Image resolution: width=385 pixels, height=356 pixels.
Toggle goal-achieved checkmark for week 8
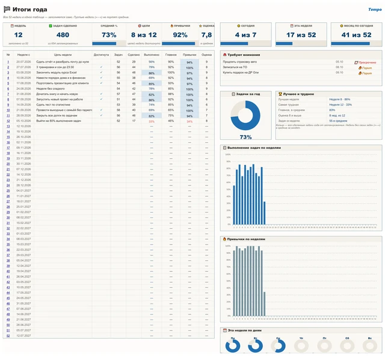click(101, 99)
